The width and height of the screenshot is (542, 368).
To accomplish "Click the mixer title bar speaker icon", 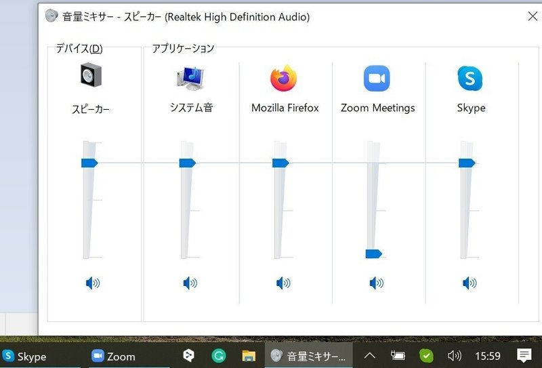I will (x=51, y=16).
